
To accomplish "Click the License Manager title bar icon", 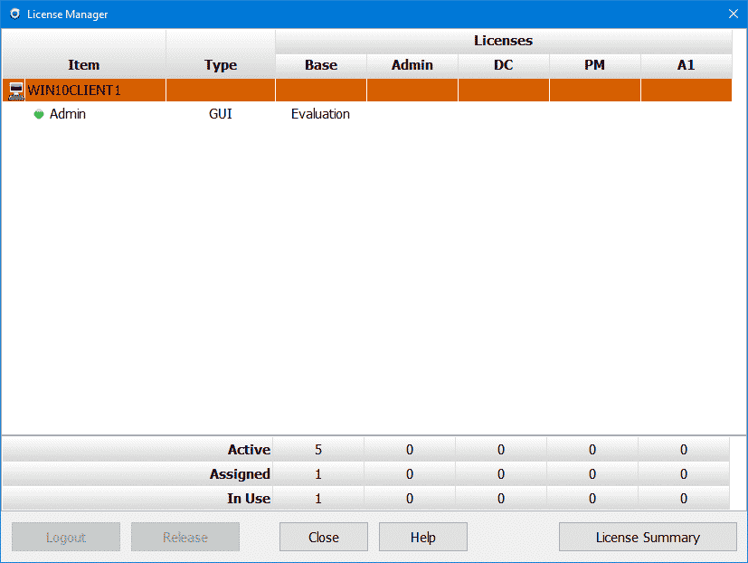I will (14, 14).
